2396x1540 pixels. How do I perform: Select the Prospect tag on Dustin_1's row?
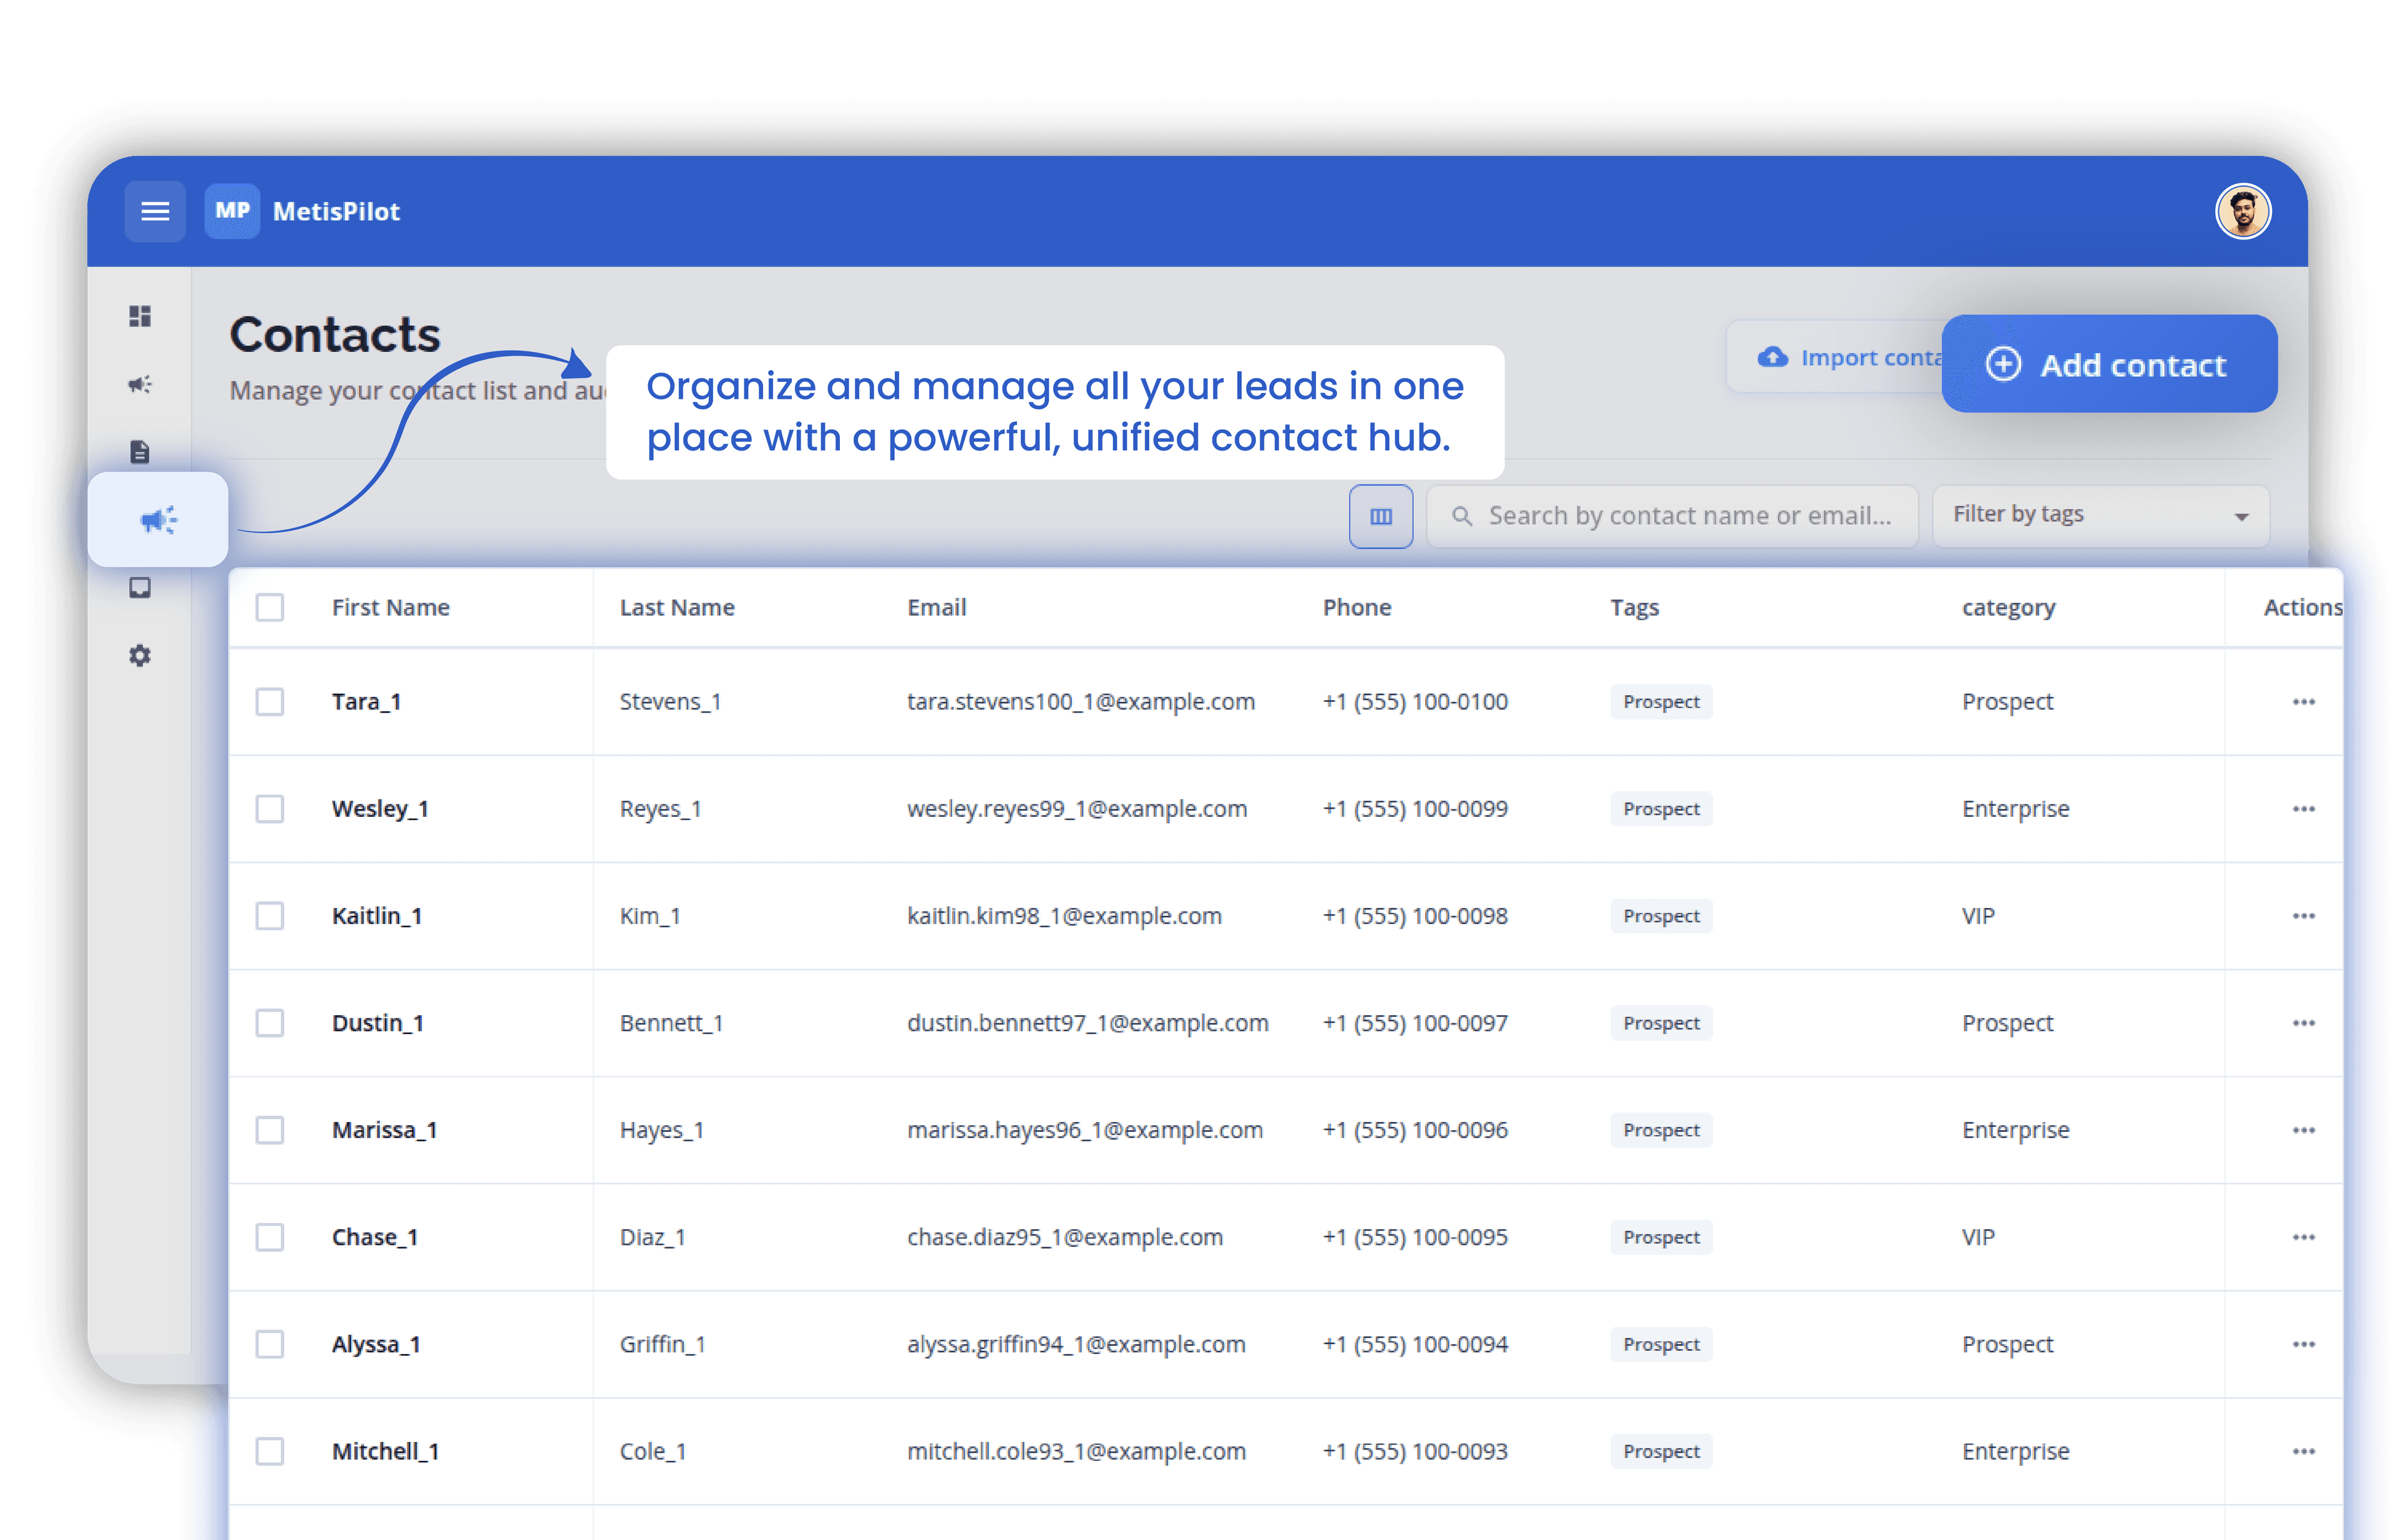(1660, 1023)
